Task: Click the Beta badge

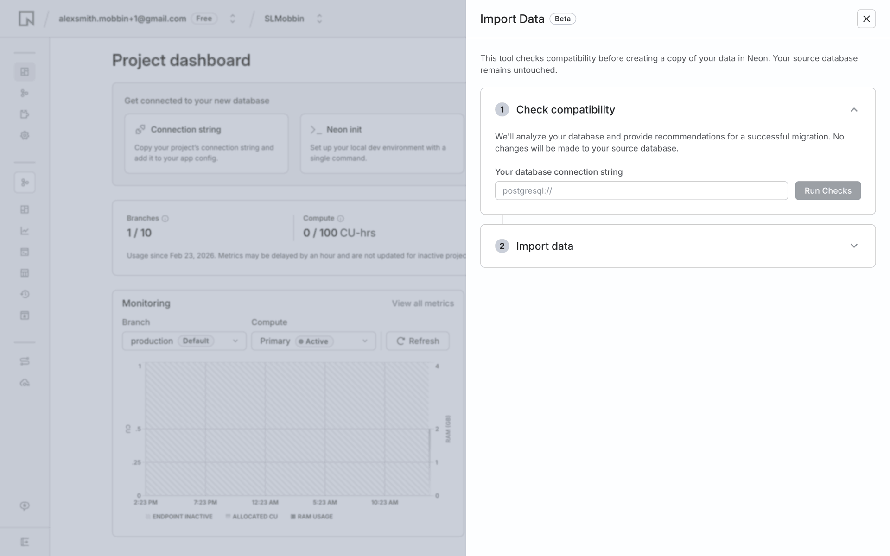Action: pos(563,19)
